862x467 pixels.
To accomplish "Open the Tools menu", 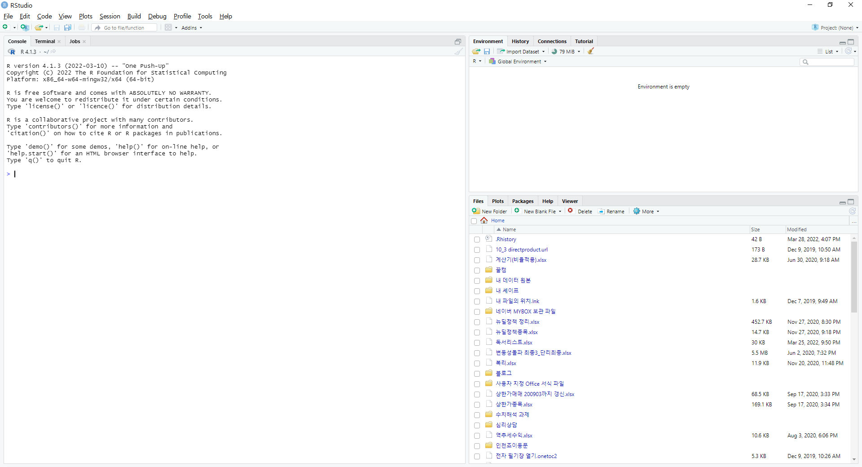I will (205, 16).
